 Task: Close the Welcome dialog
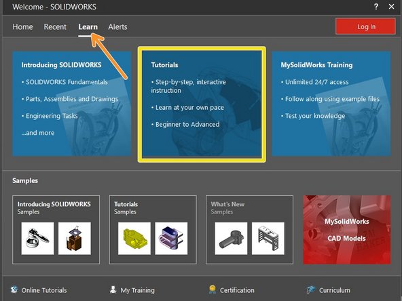(391, 6)
